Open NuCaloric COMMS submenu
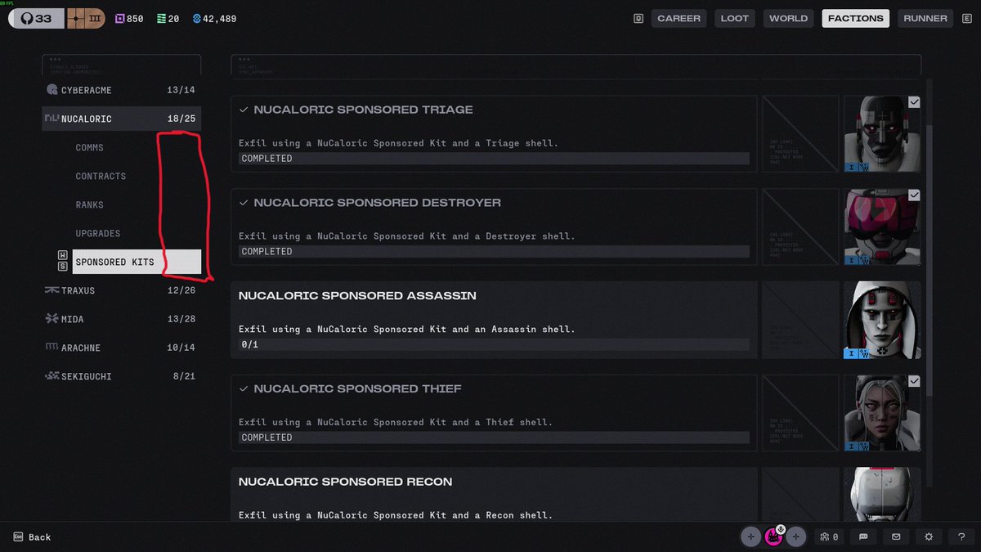This screenshot has width=981, height=552. coord(90,148)
